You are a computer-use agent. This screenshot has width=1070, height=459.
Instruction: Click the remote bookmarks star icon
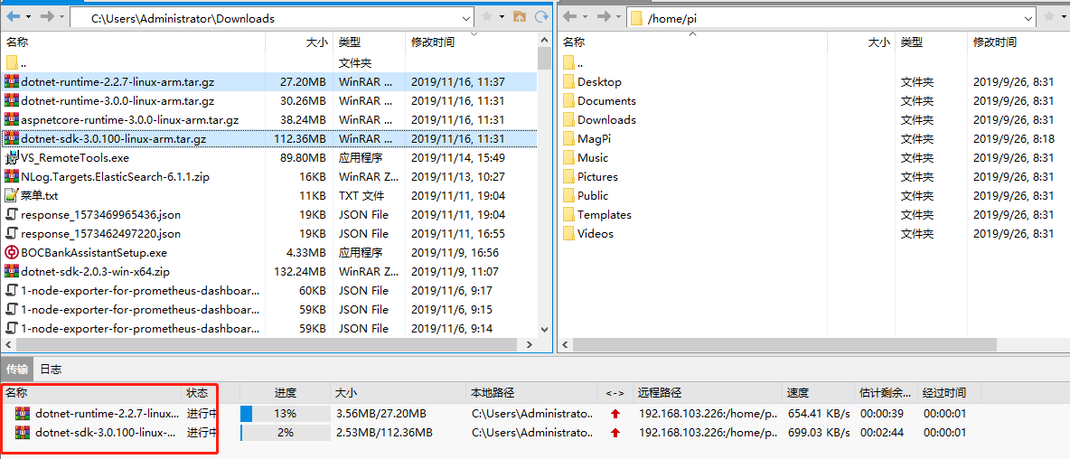(x=1048, y=17)
